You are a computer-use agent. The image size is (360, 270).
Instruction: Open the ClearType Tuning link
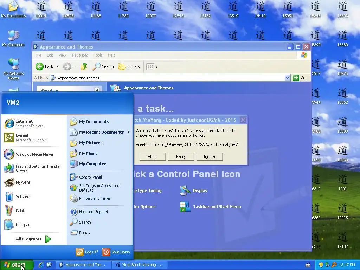pos(147,191)
